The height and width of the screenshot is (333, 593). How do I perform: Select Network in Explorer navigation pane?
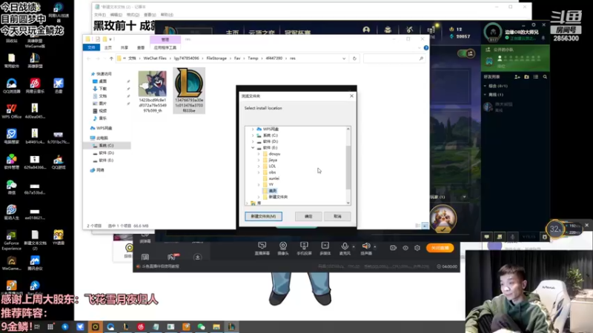pos(100,170)
